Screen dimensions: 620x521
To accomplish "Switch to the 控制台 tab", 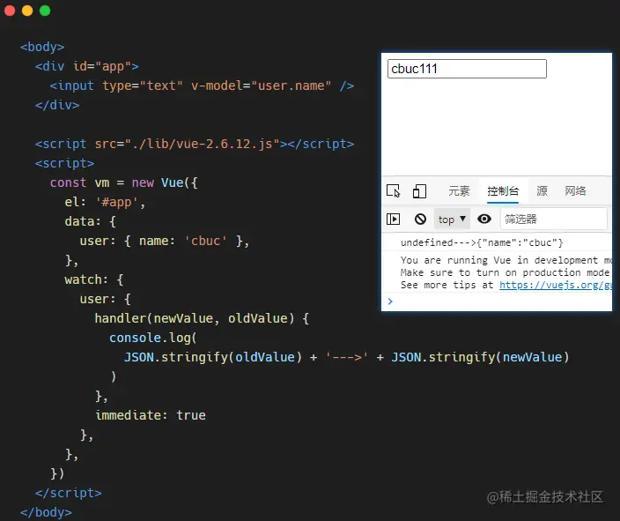I will [503, 191].
